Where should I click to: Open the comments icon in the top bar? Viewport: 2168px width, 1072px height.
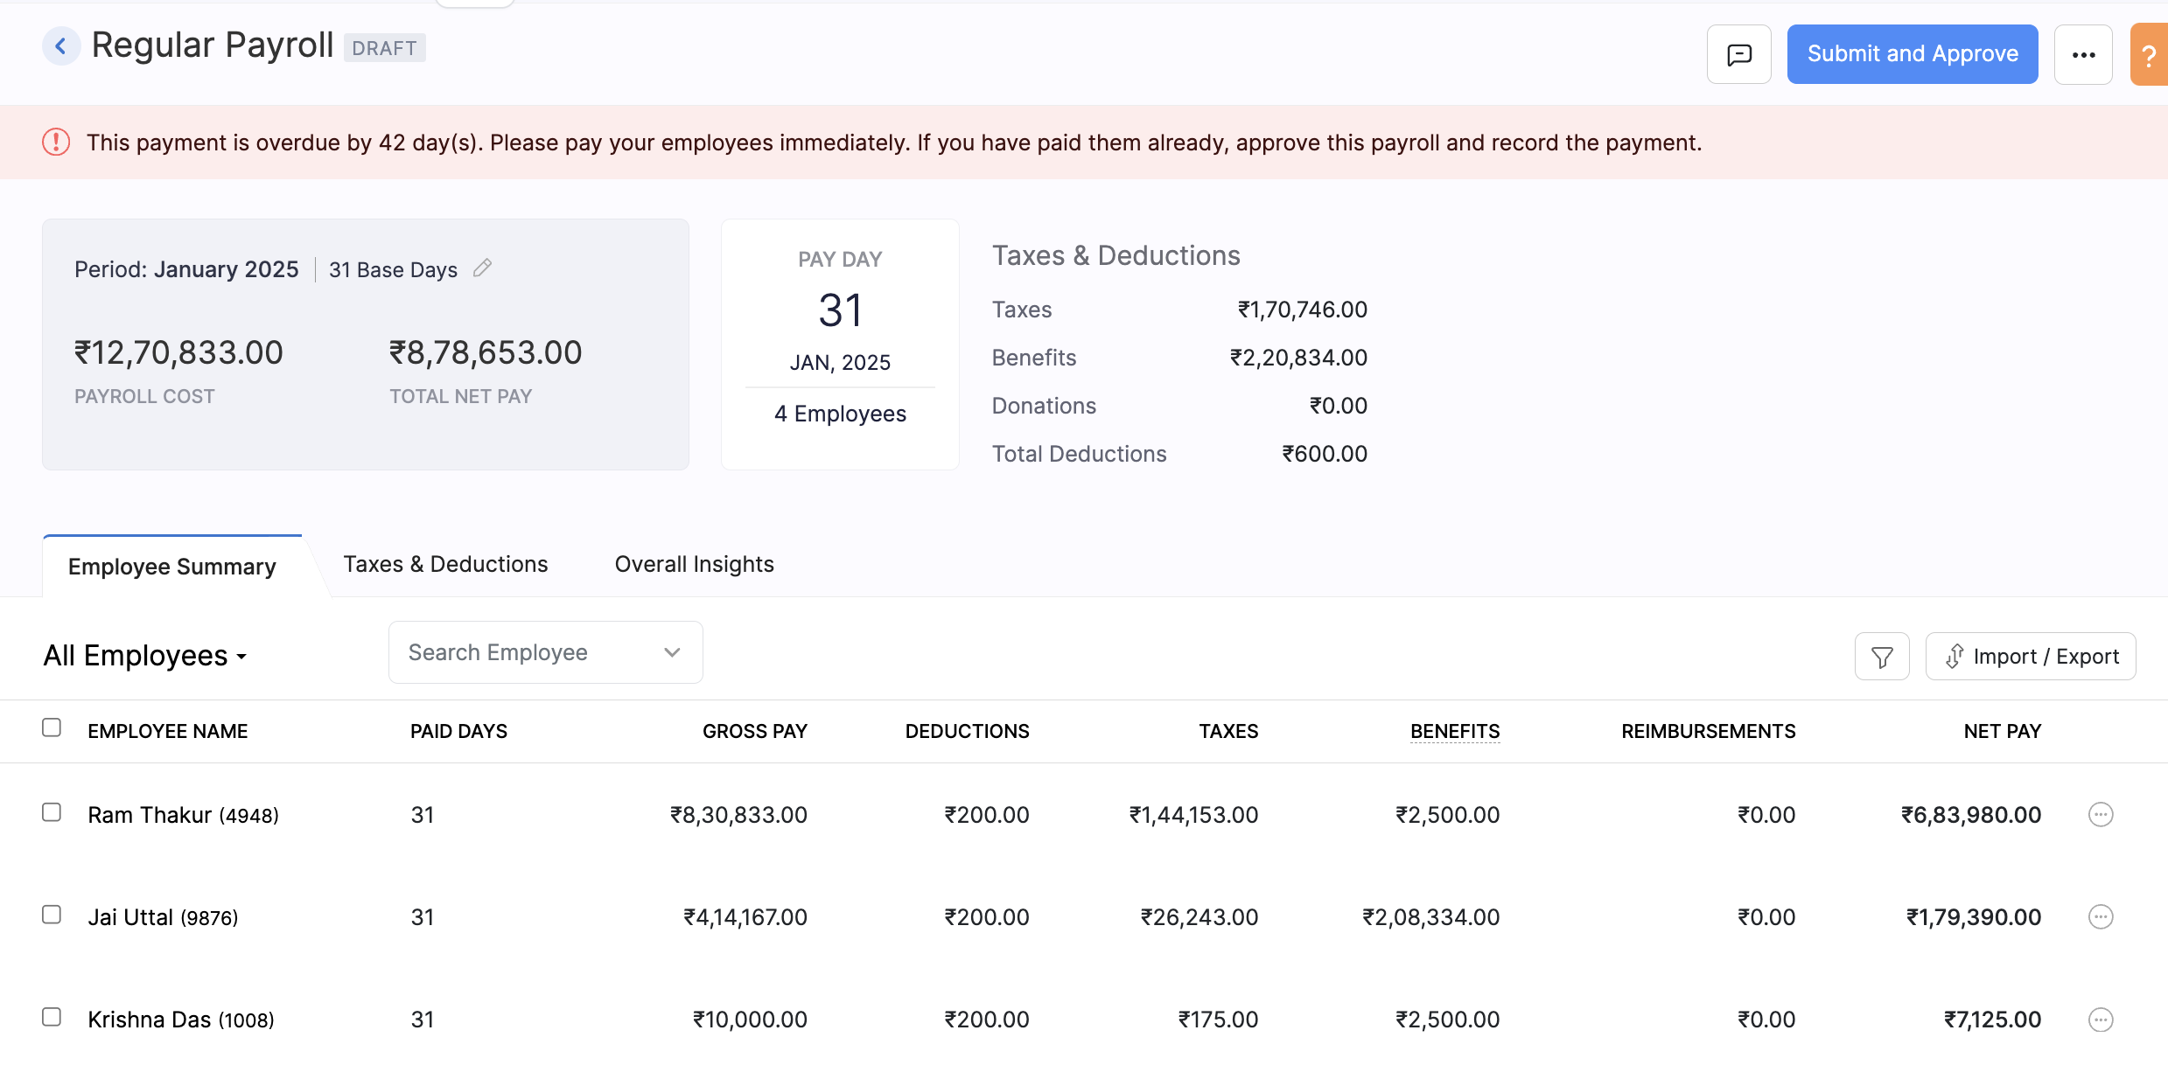point(1738,53)
